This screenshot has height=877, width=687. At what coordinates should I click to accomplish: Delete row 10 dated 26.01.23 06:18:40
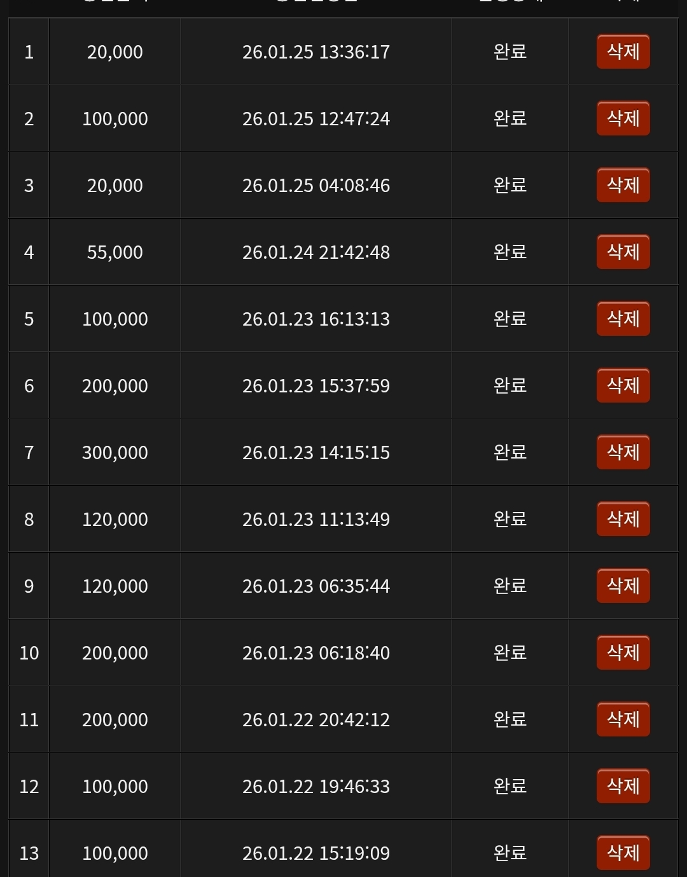[623, 653]
